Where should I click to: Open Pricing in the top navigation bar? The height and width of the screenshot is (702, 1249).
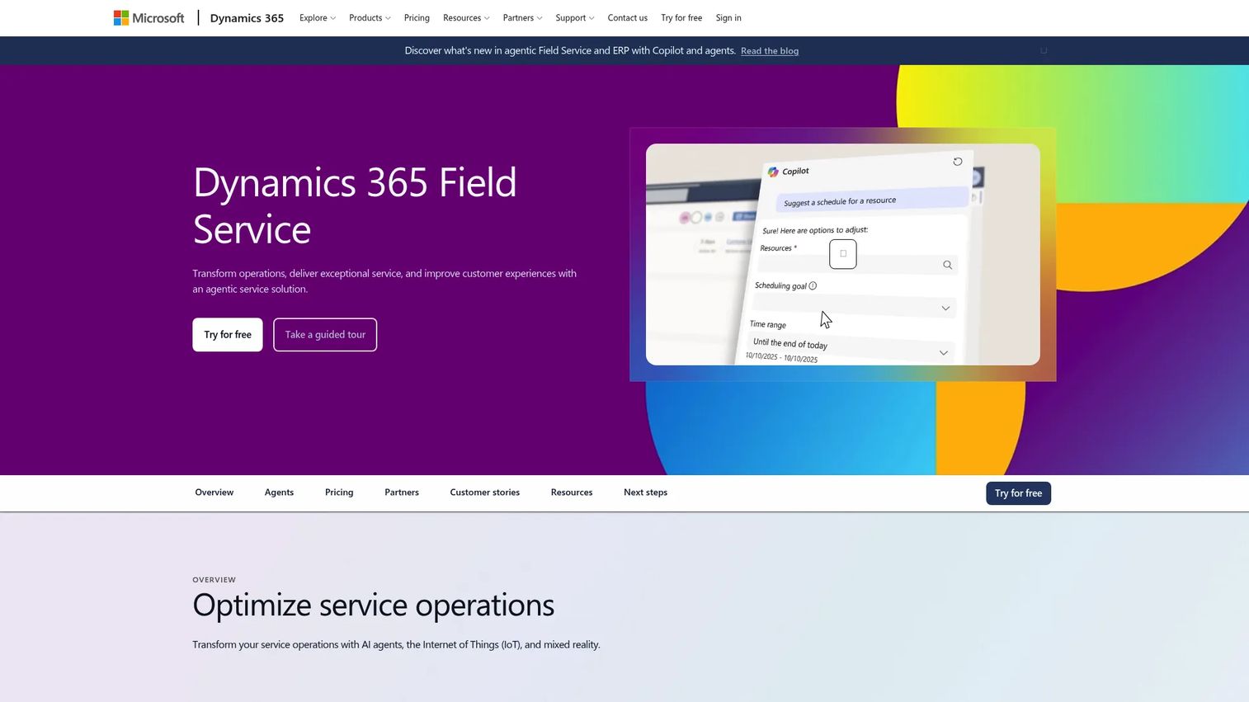pos(417,18)
